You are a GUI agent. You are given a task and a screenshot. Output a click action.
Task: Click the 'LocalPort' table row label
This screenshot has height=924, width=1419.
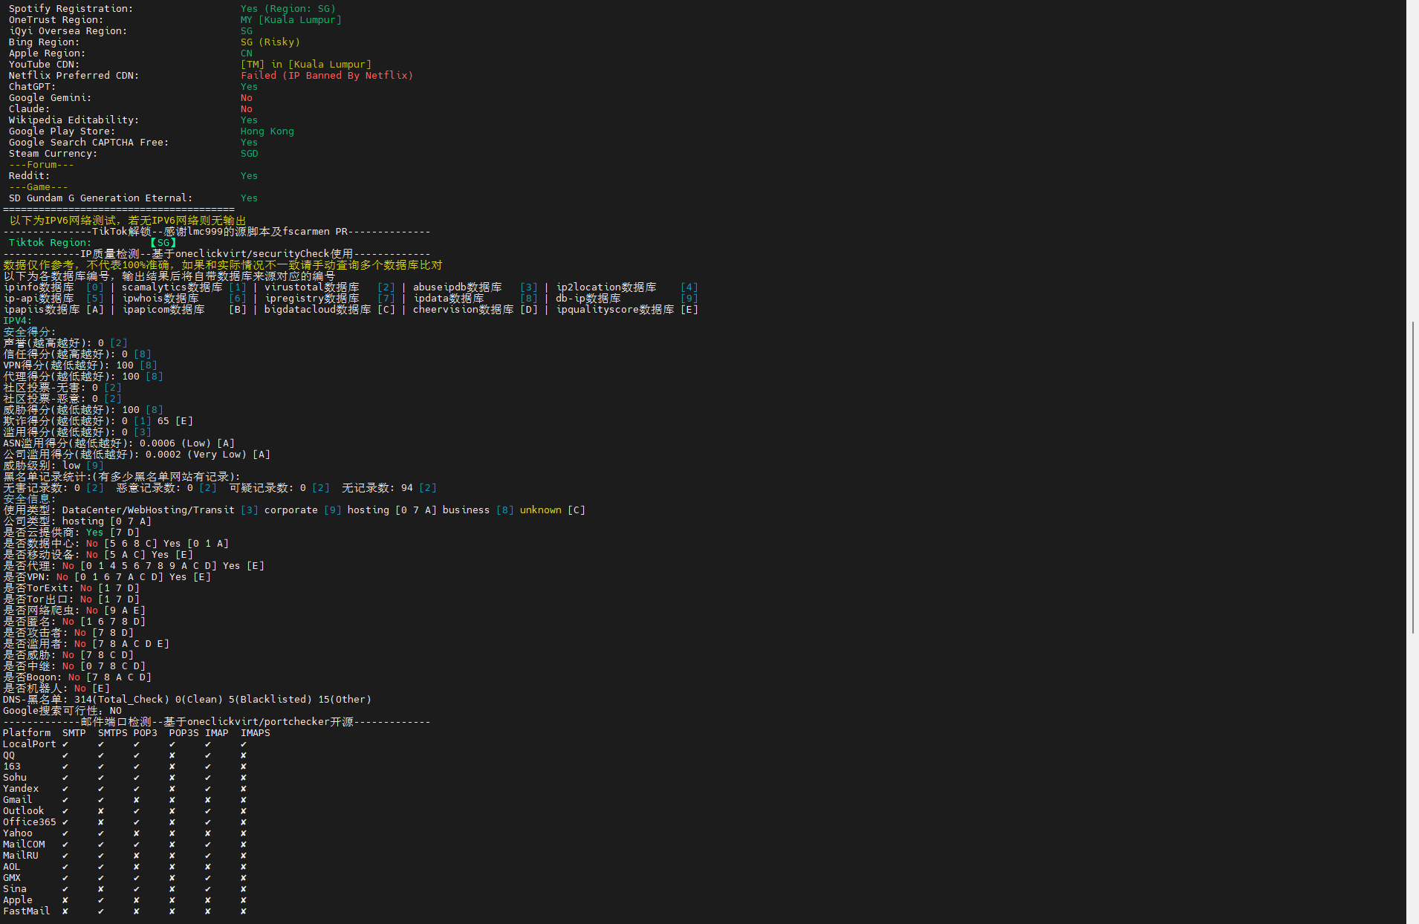point(30,744)
